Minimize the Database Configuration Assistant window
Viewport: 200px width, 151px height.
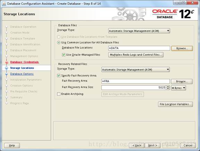point(177,3)
